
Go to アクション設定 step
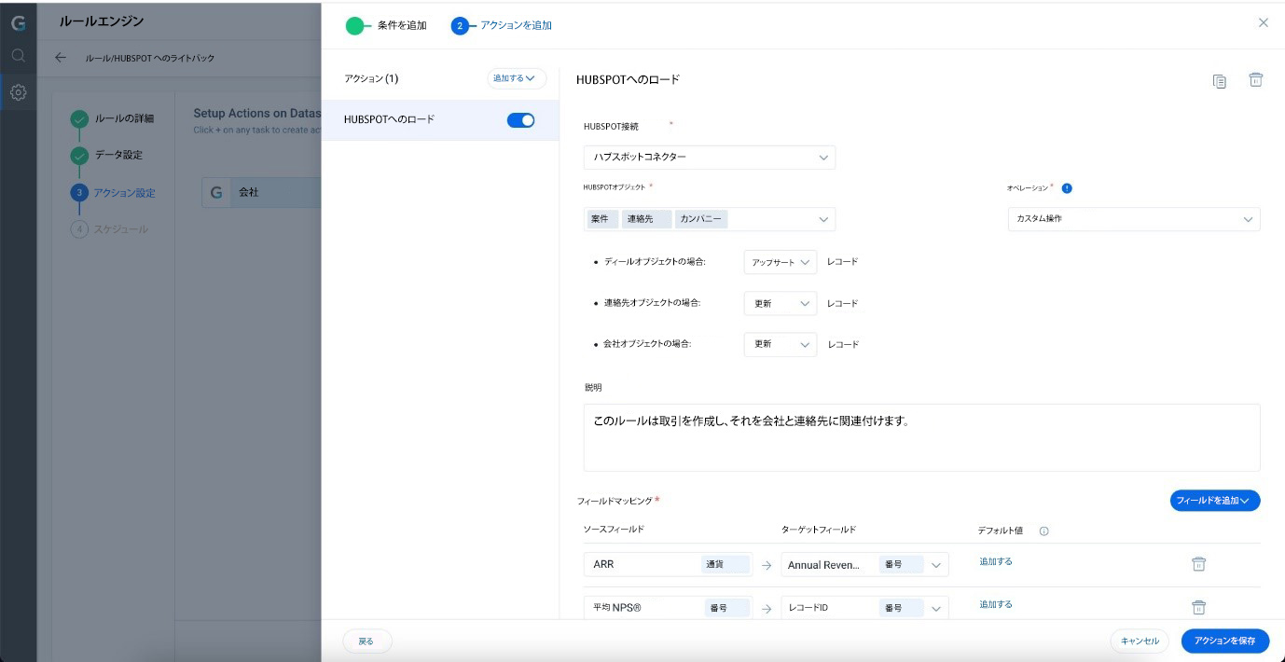point(124,193)
